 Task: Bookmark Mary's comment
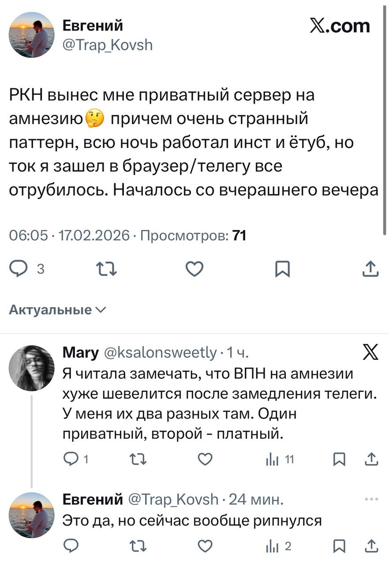click(x=339, y=460)
